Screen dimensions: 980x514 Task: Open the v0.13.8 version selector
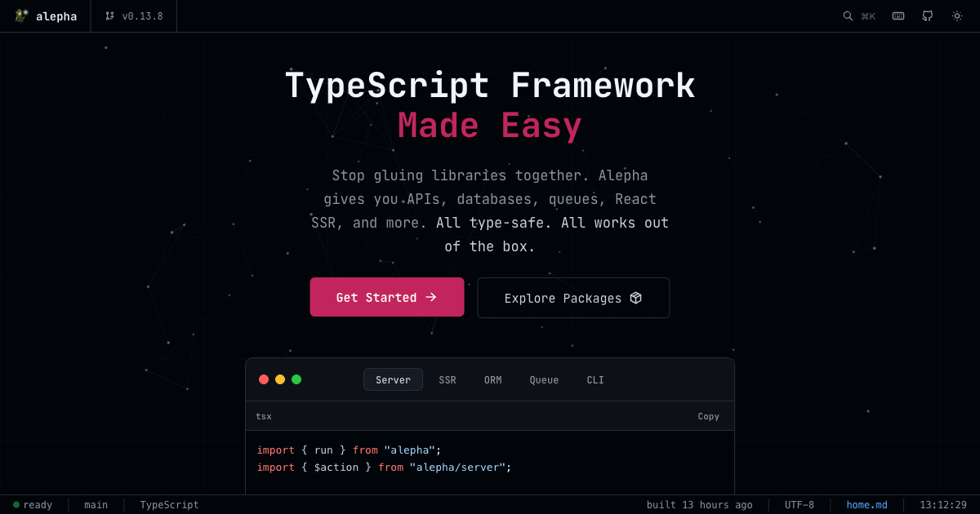click(134, 16)
